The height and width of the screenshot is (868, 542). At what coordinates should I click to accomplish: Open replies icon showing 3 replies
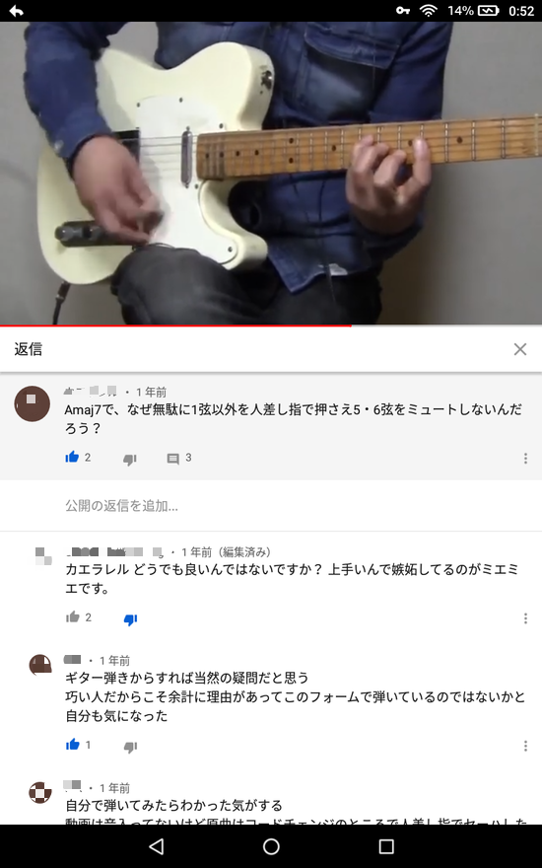click(x=173, y=459)
